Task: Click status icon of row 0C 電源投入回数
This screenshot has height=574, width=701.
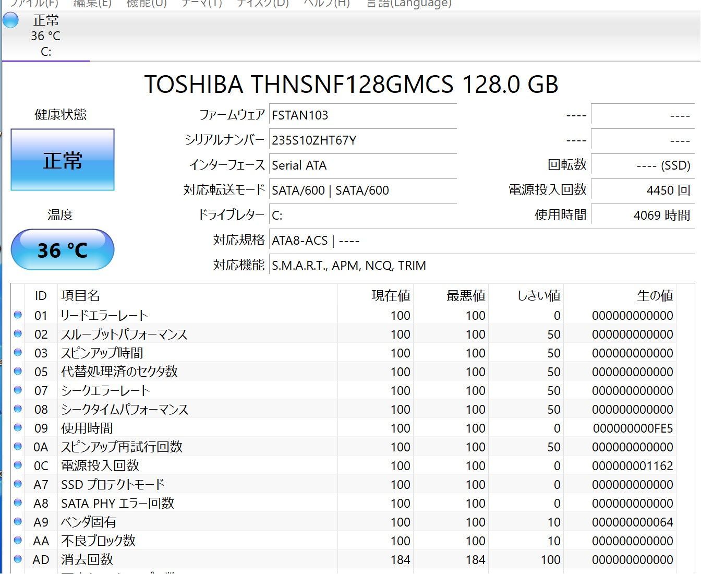Action: click(x=18, y=465)
